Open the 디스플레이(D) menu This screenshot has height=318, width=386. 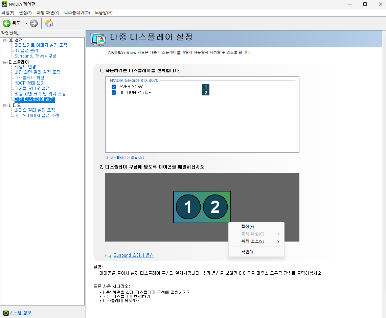pyautogui.click(x=77, y=13)
